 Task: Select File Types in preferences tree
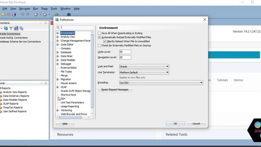click(x=66, y=72)
